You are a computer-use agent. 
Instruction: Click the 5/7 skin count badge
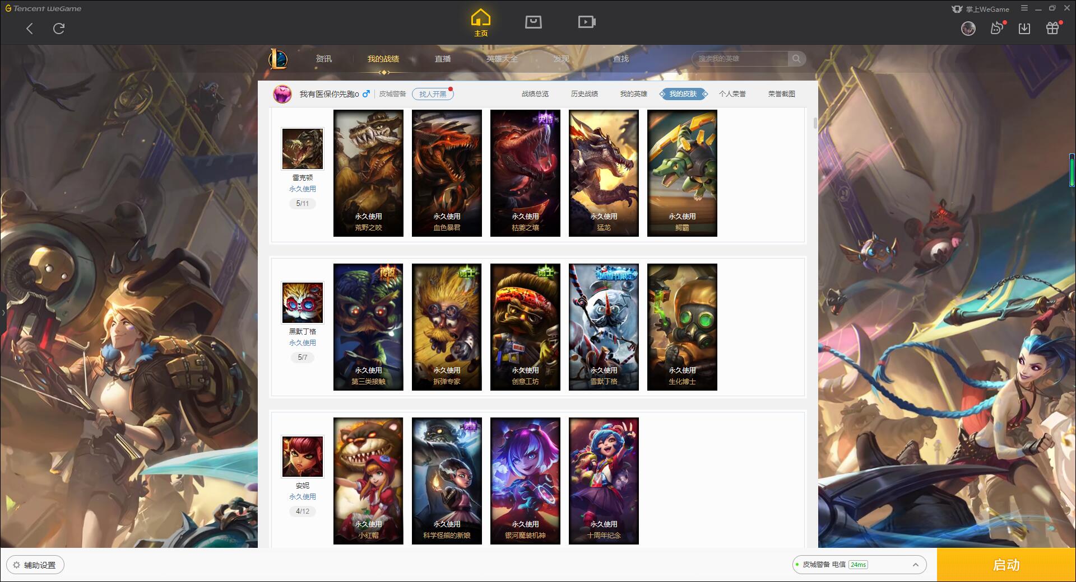click(x=303, y=358)
